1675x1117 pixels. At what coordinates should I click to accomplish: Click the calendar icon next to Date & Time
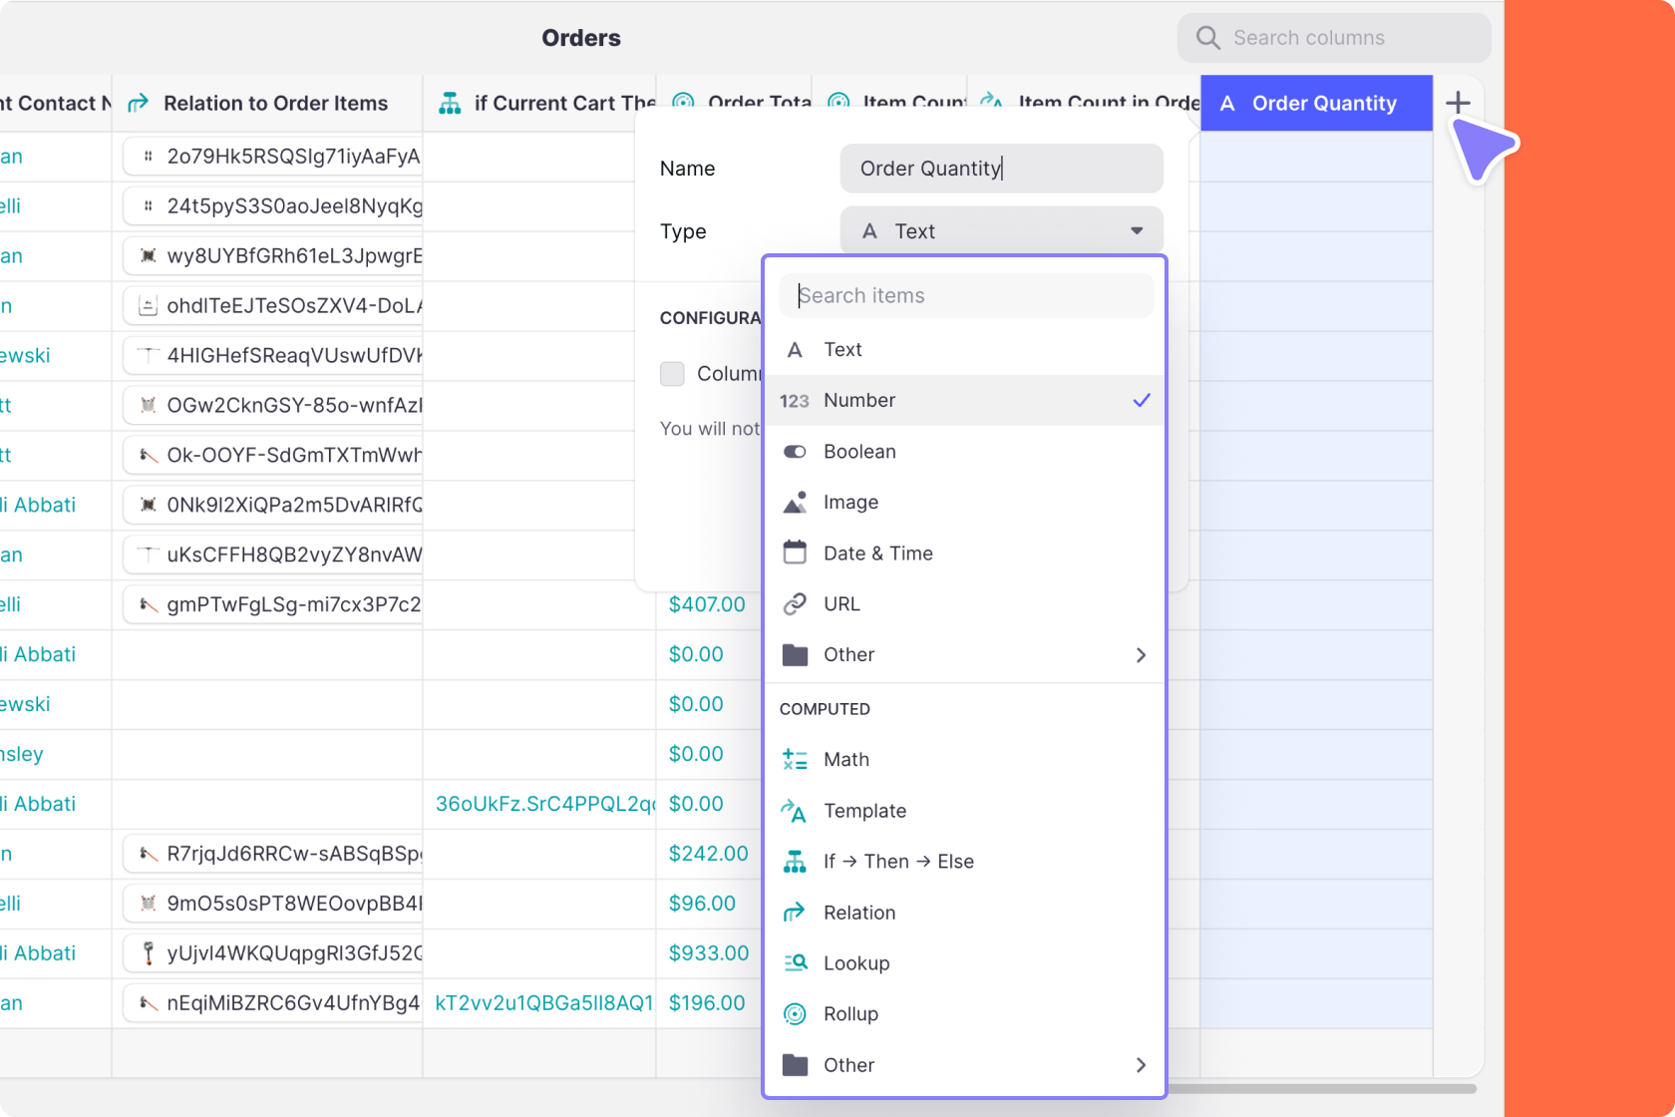coord(795,553)
